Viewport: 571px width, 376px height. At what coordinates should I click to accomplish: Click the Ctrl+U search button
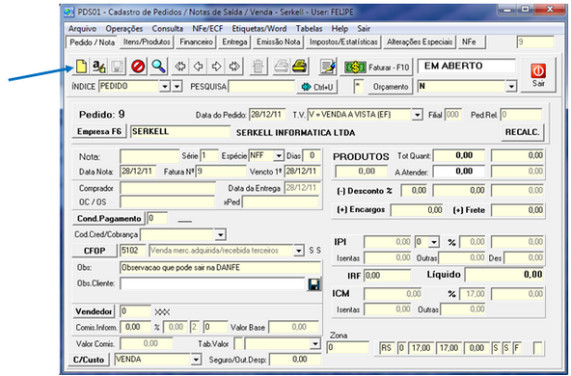pos(317,87)
